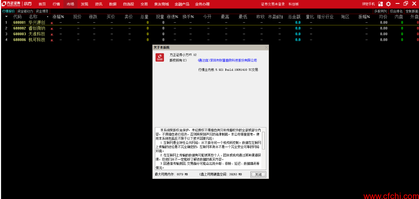Sort by the 总量 column header

click(144, 17)
